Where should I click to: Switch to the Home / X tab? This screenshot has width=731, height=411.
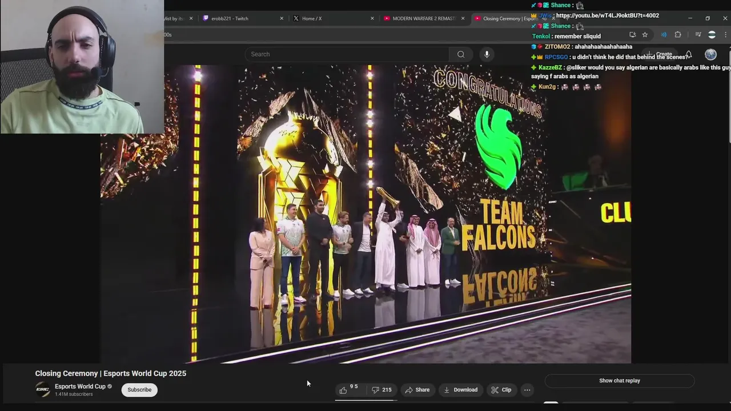(333, 18)
